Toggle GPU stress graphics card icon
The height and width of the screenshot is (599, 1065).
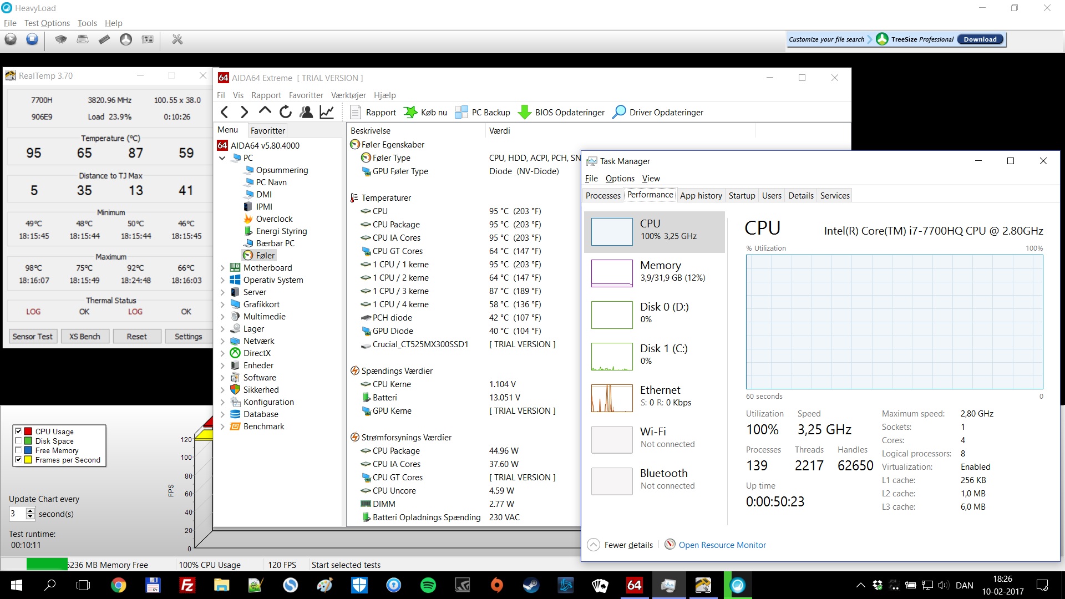[x=148, y=39]
